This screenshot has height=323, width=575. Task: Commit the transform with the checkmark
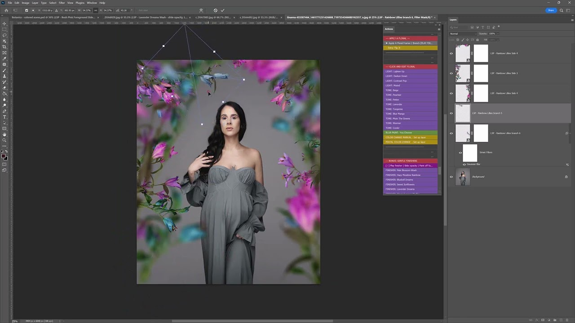point(222,10)
